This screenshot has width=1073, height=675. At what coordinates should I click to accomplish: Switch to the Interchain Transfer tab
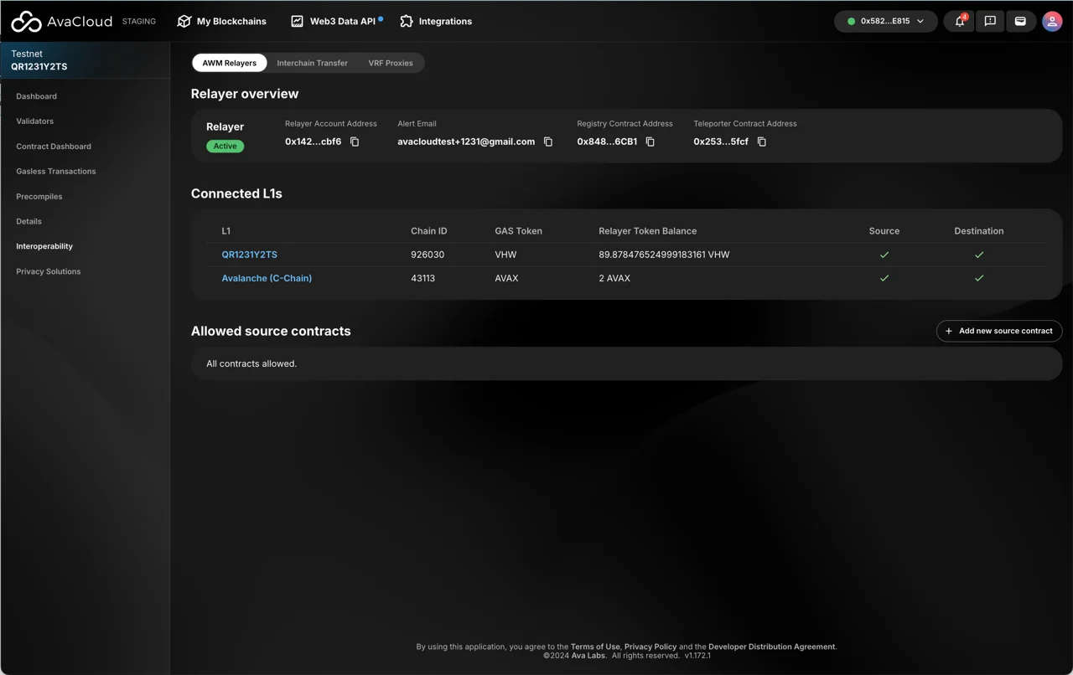[x=312, y=63]
